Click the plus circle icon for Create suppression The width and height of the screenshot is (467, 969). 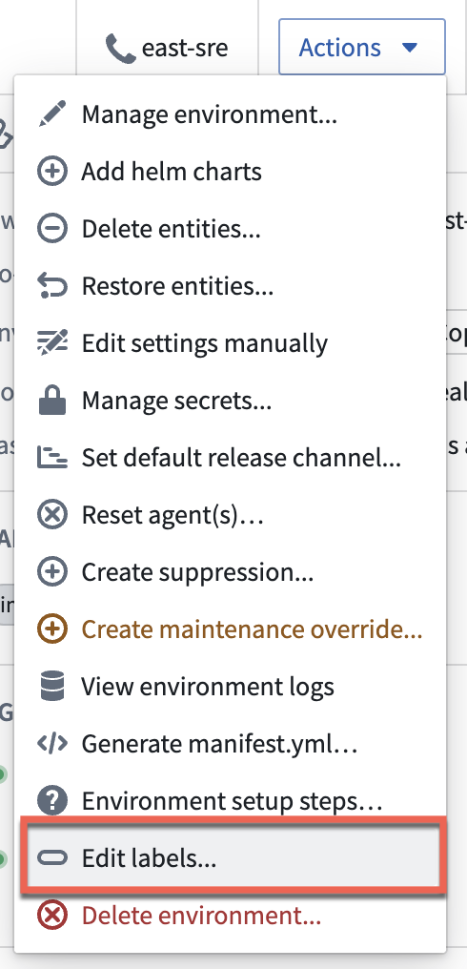coord(52,572)
